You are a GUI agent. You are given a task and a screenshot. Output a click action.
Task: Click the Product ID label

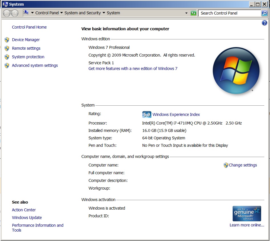[x=99, y=216]
